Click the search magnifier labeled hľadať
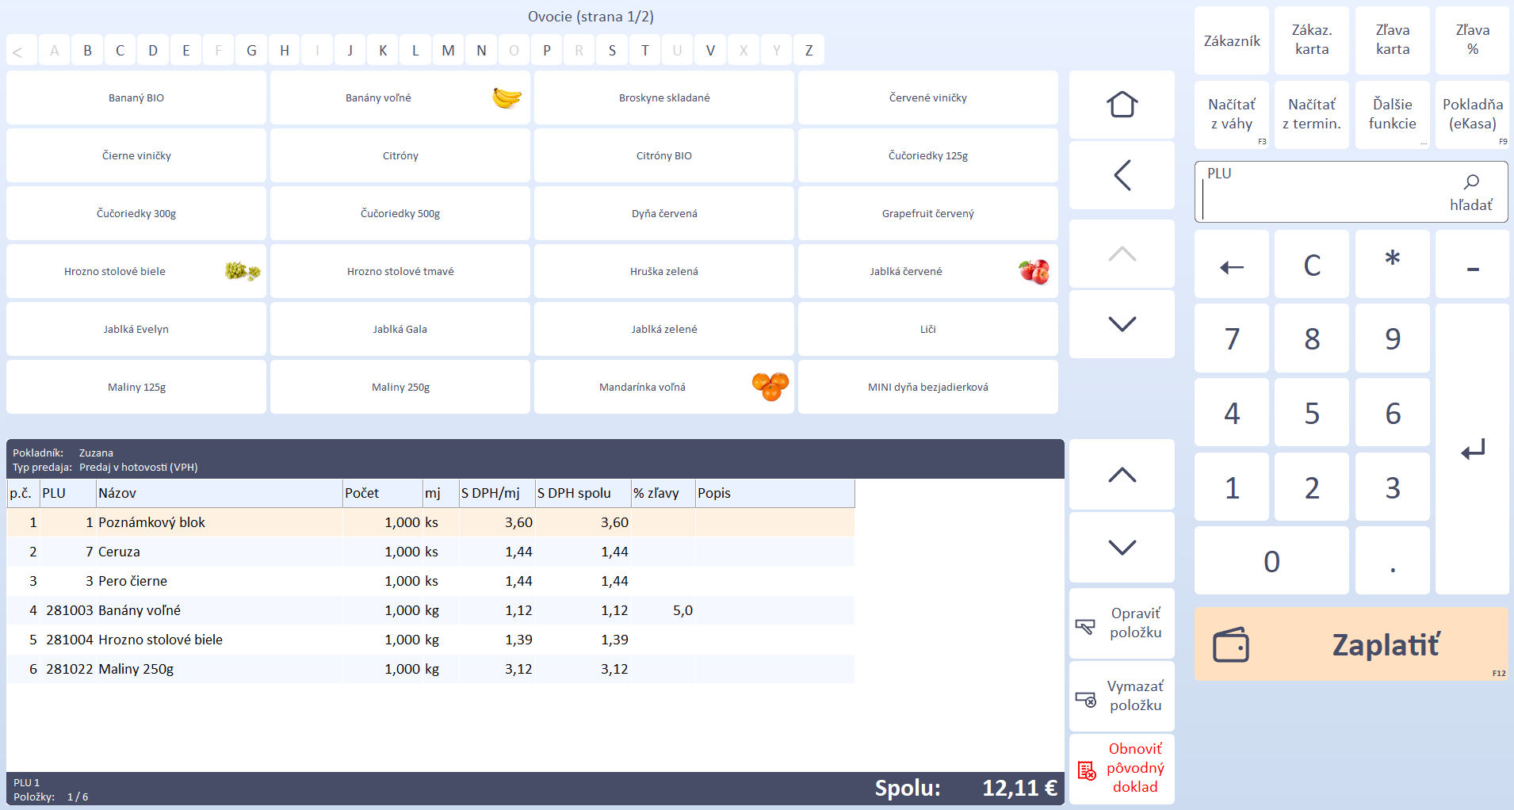Image resolution: width=1514 pixels, height=810 pixels. pos(1470,192)
